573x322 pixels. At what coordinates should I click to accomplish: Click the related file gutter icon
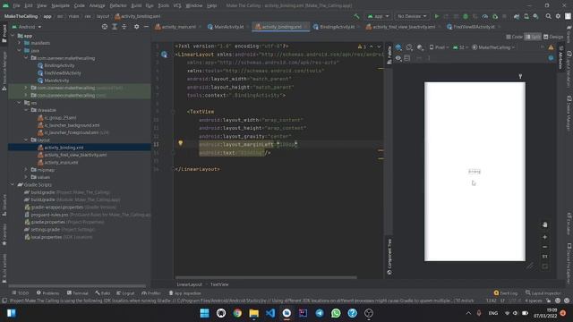(165, 55)
